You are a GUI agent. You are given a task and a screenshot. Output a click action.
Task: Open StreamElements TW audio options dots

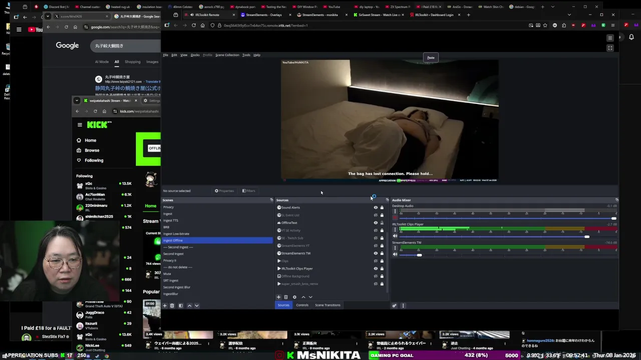click(395, 248)
